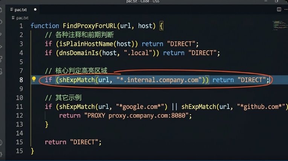This screenshot has width=288, height=161.
Task: Click the unsaved dot on pac.txt tab
Action: 35,9
